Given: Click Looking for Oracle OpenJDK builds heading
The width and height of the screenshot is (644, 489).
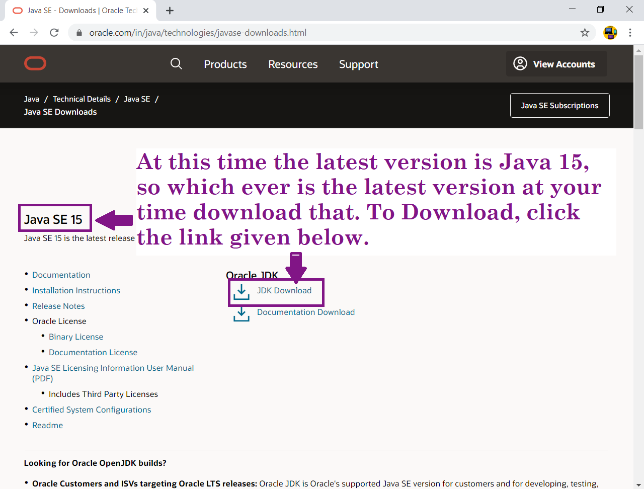Looking at the screenshot, I should pos(95,463).
